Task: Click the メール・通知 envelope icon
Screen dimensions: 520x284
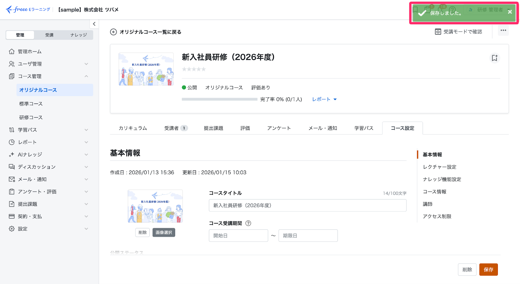Action: pyautogui.click(x=12, y=179)
